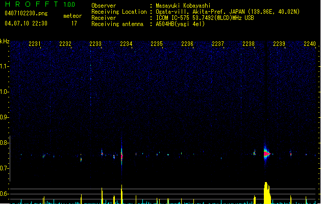Click the 2237 time marker
This screenshot has height=204, width=321.
217,44
